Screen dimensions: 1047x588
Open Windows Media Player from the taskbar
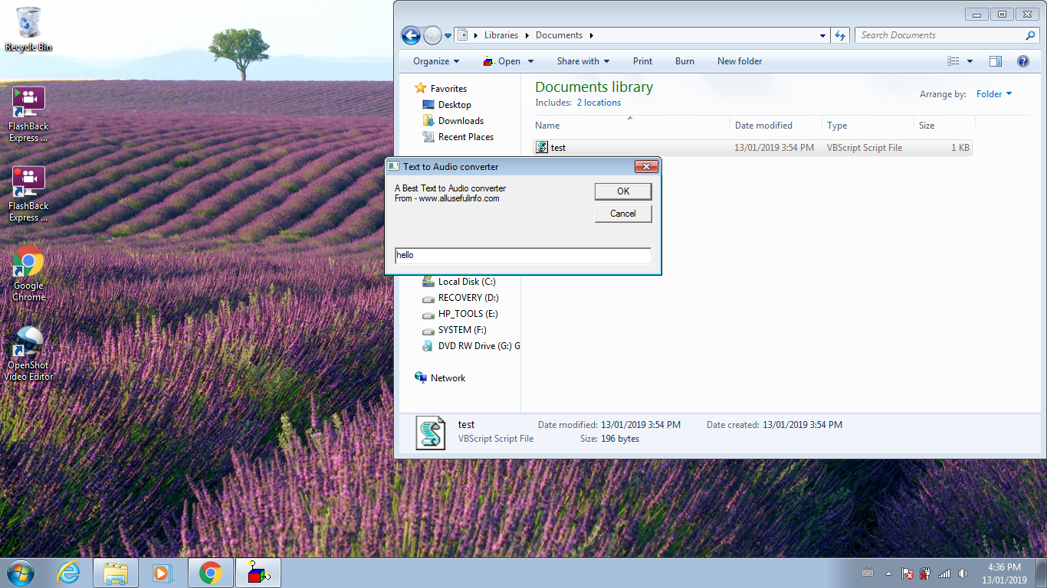tap(162, 573)
